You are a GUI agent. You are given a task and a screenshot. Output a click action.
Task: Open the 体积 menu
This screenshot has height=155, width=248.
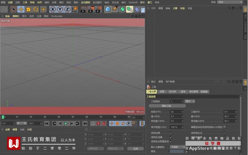tap(40, 2)
